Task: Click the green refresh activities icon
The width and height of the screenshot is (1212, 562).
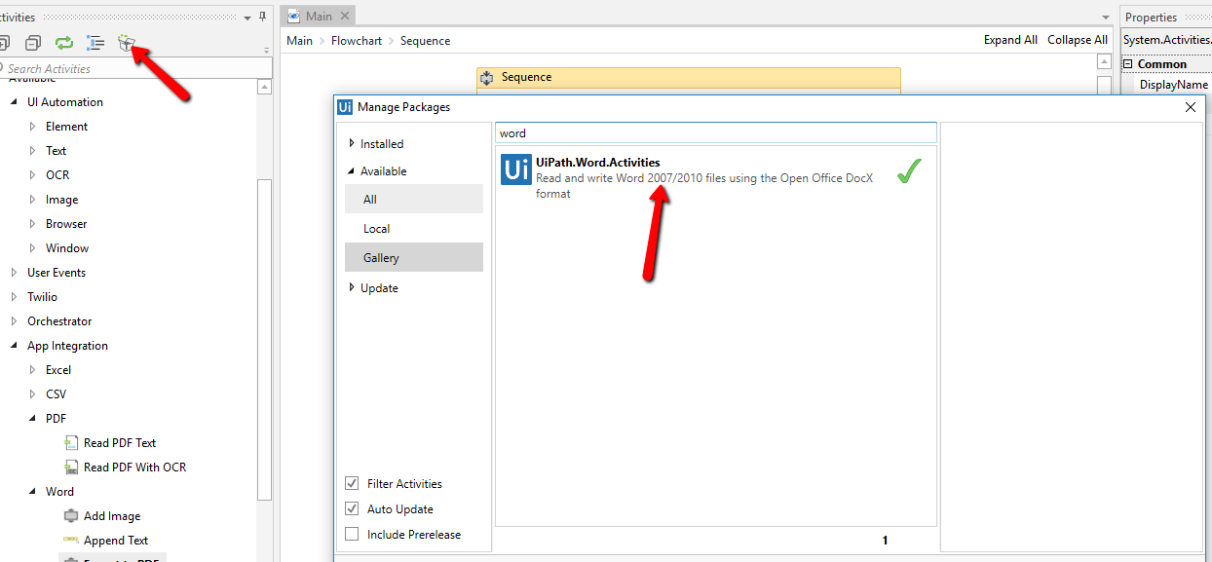Action: (64, 43)
